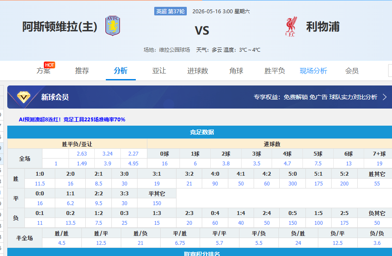
Task: Click 负/胜 half-full odds 24
Action: [298, 243]
